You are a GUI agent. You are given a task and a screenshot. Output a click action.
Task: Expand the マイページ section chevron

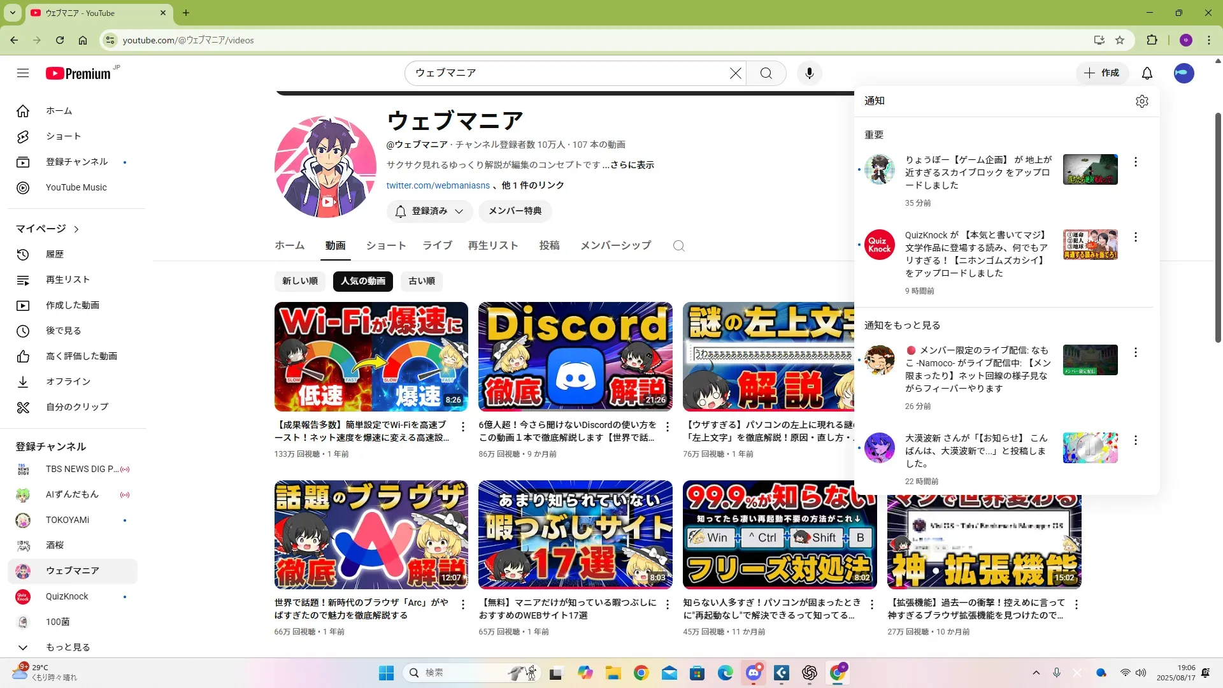[76, 229]
